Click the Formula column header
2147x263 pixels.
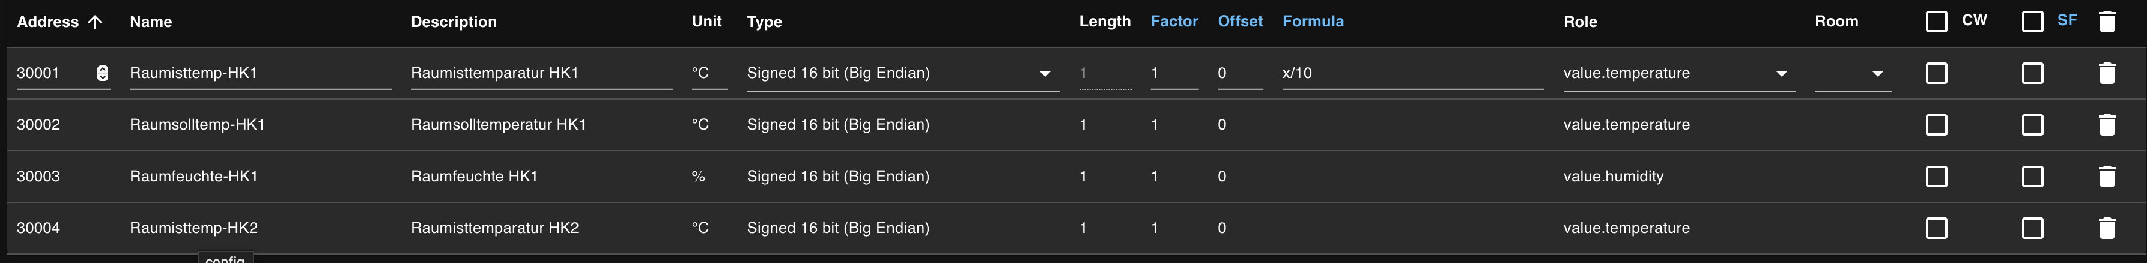tap(1313, 22)
